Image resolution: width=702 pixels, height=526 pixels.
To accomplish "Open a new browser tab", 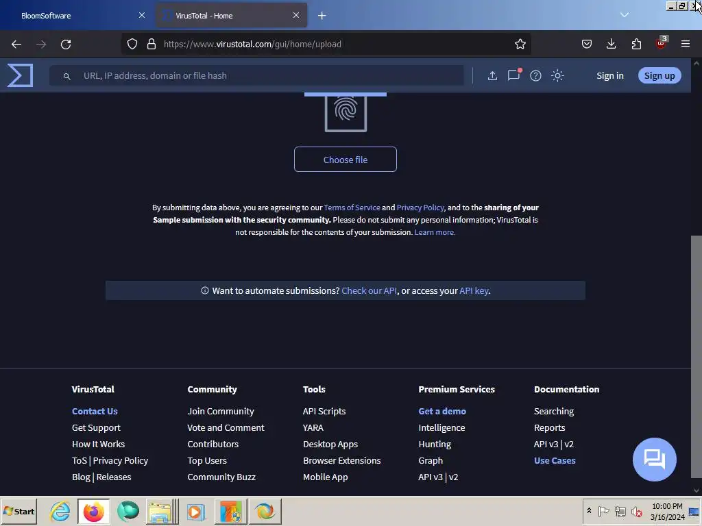I will 322,16.
